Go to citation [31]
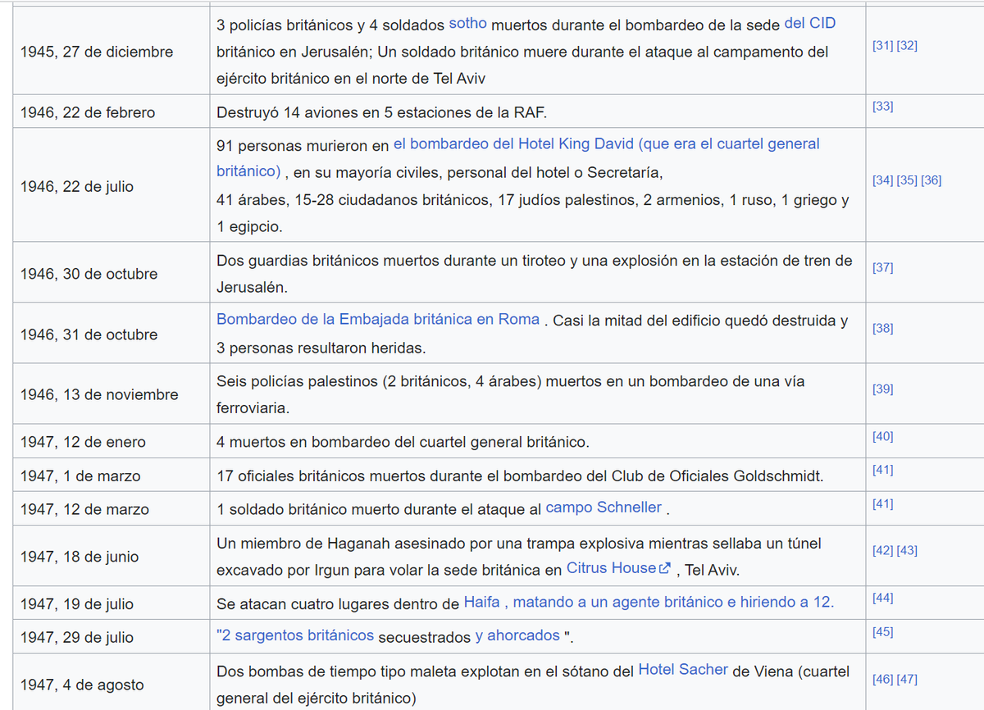The image size is (984, 710). coord(882,46)
